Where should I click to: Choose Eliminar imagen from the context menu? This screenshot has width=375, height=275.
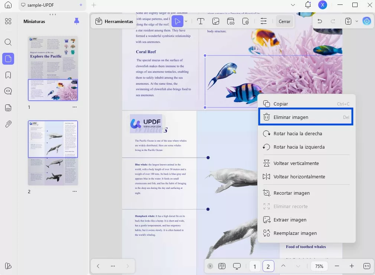click(x=306, y=117)
